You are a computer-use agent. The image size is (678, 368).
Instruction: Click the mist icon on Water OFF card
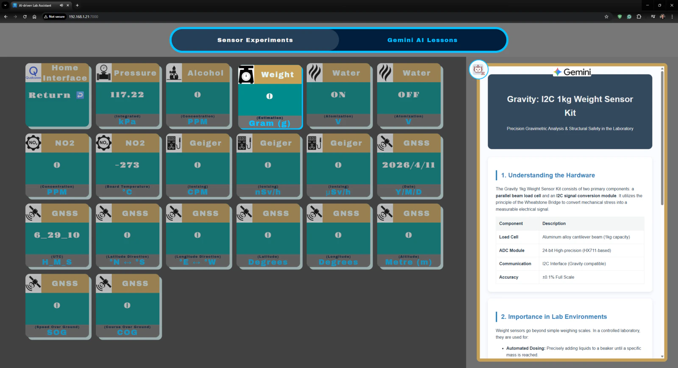coord(385,72)
